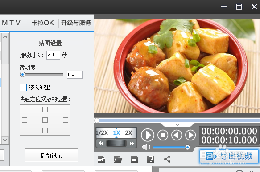The height and width of the screenshot is (172, 260).
Task: Click scrollbar down arrow in left panel
Action: point(5,140)
